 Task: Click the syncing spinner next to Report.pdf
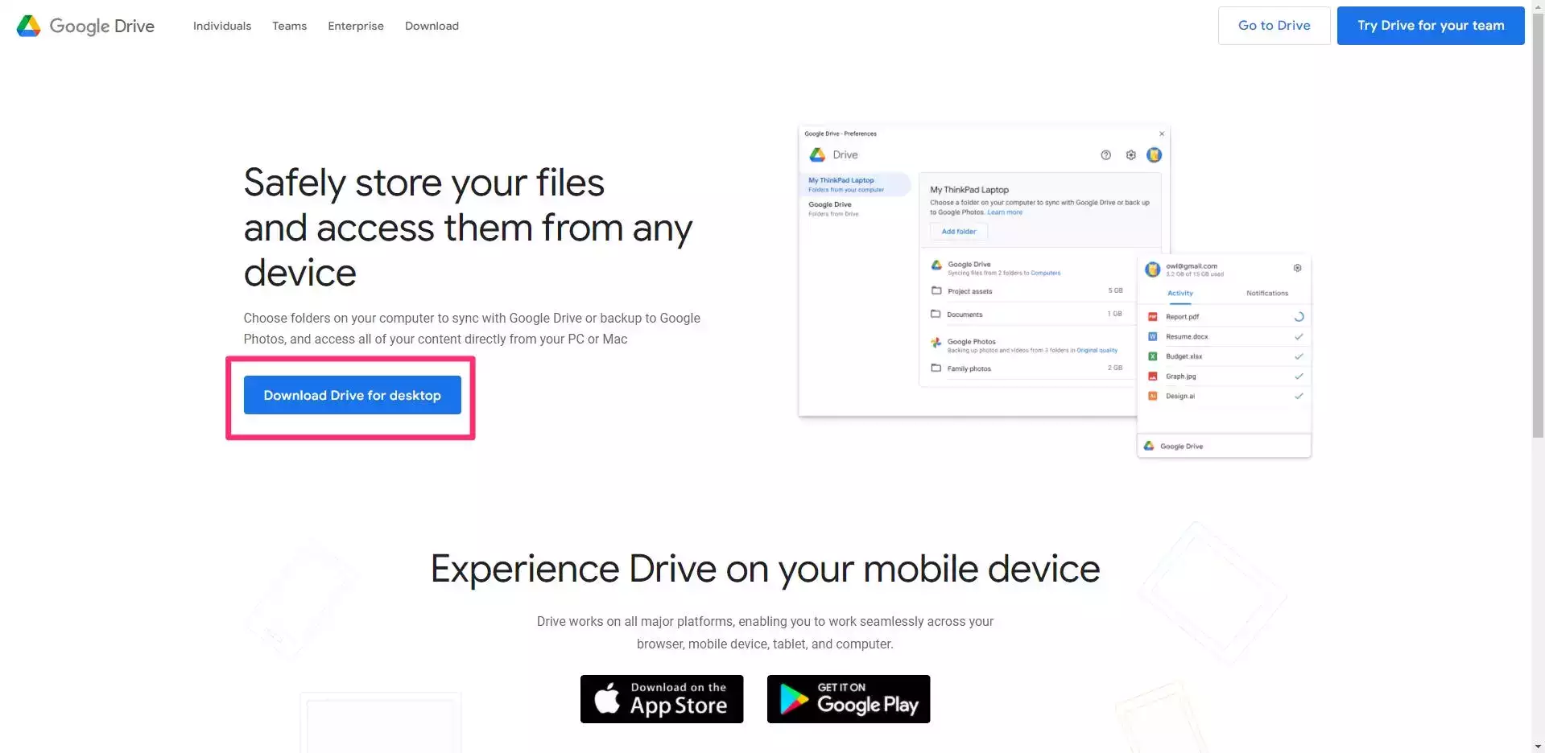pos(1299,317)
